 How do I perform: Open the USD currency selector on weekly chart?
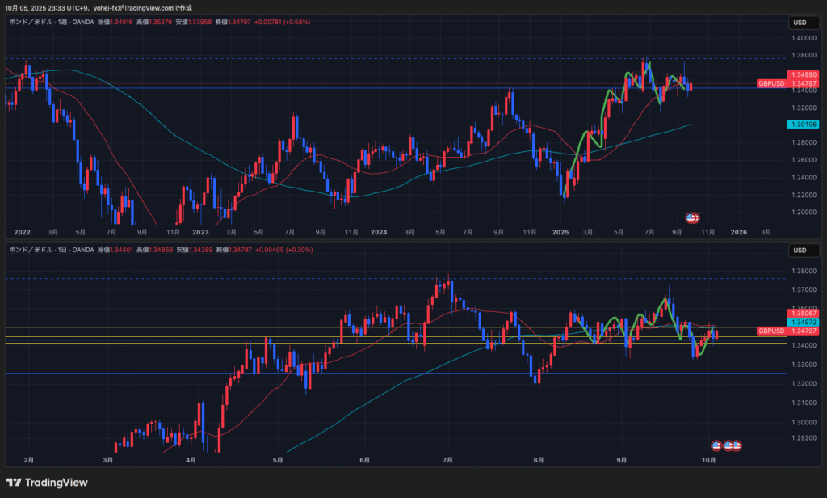[x=798, y=23]
